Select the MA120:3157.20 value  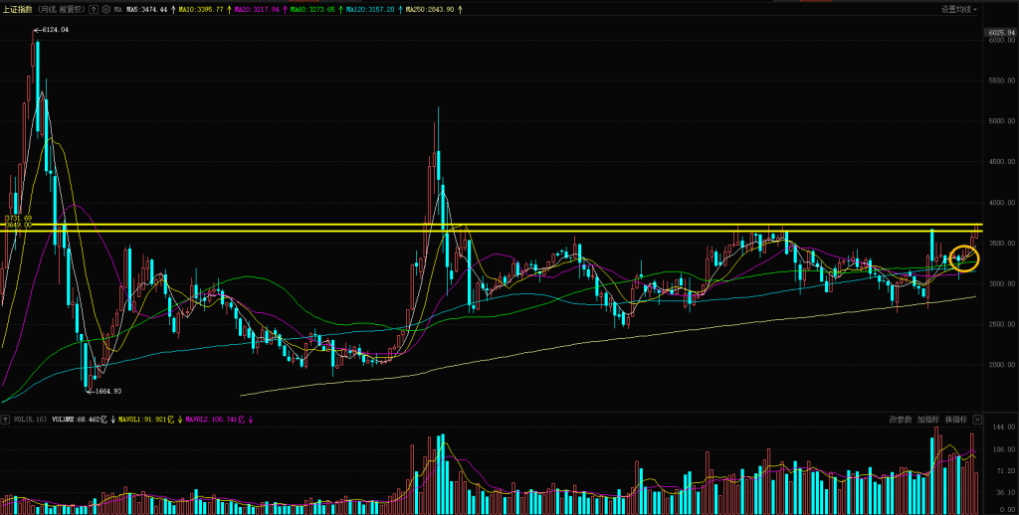[370, 10]
